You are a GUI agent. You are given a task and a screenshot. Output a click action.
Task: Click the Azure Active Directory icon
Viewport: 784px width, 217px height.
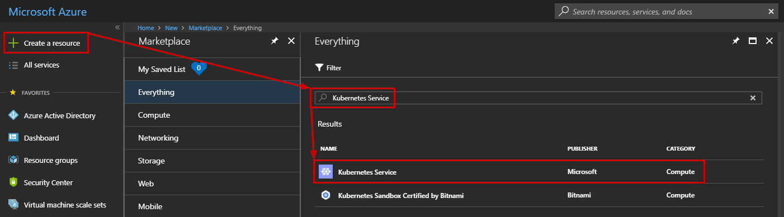pos(14,115)
